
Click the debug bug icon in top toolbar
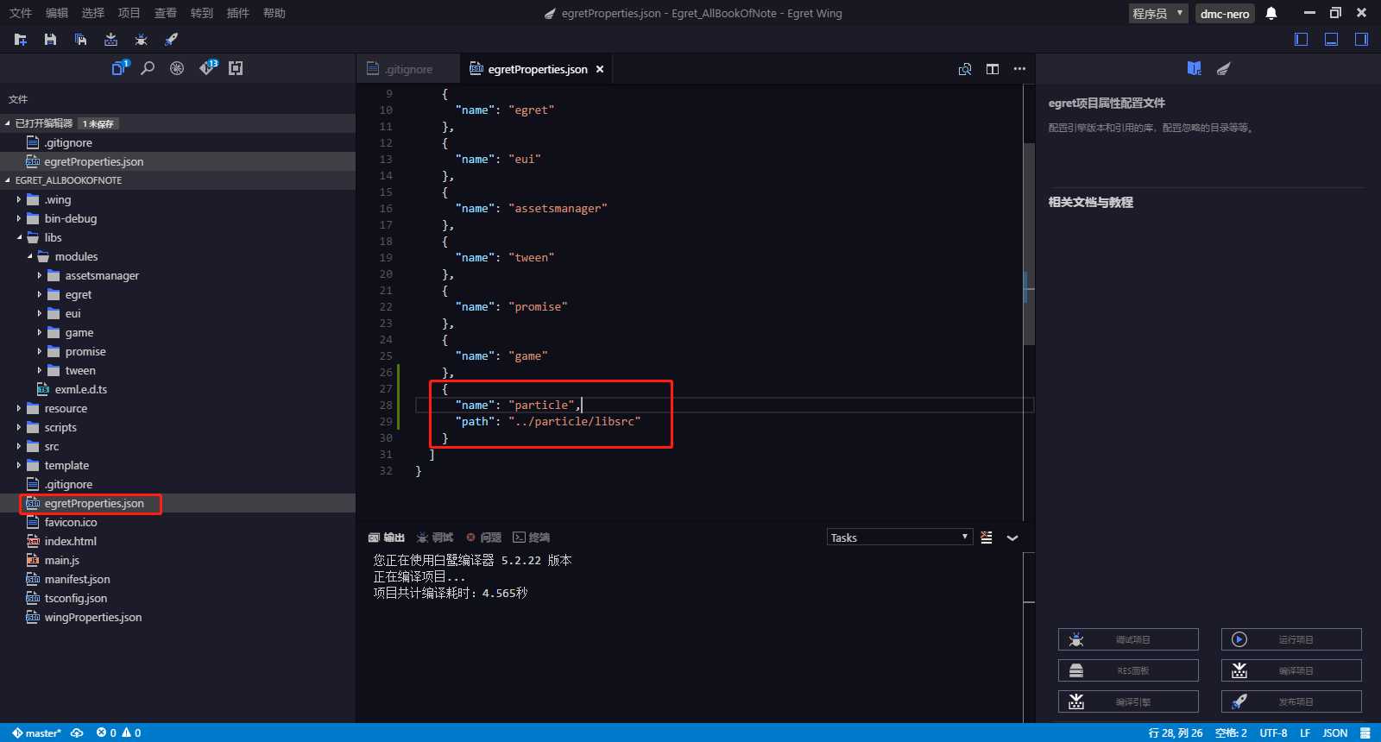pyautogui.click(x=141, y=40)
